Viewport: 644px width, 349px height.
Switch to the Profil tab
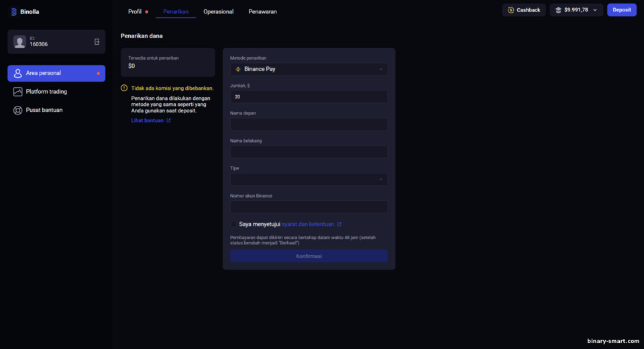pyautogui.click(x=135, y=12)
